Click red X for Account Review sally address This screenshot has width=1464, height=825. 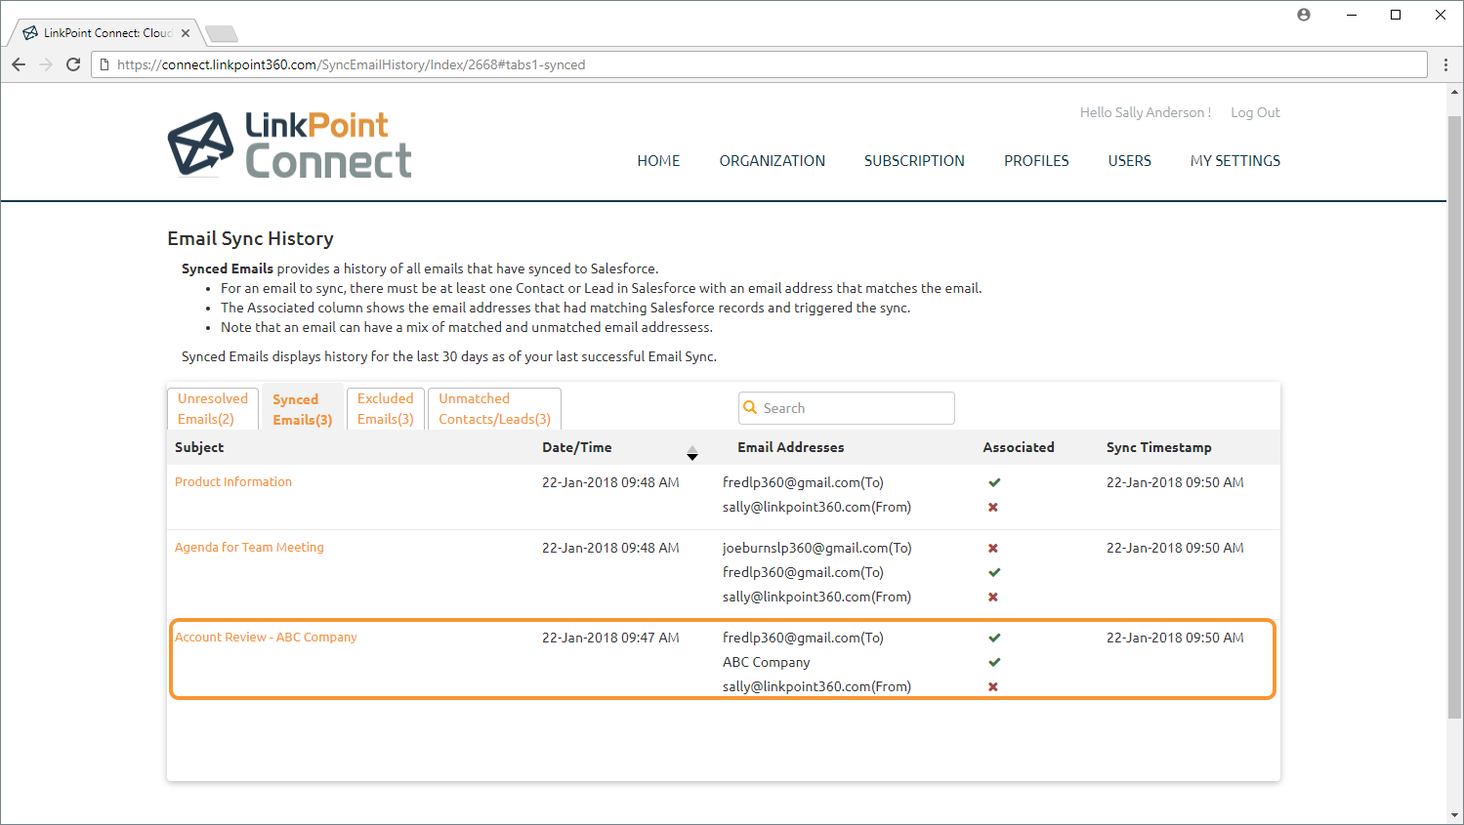point(993,686)
